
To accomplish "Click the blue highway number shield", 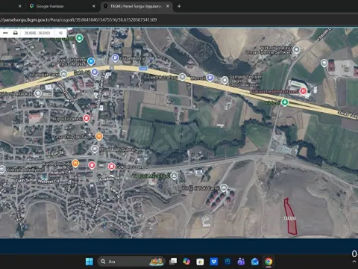I will click(x=143, y=69).
